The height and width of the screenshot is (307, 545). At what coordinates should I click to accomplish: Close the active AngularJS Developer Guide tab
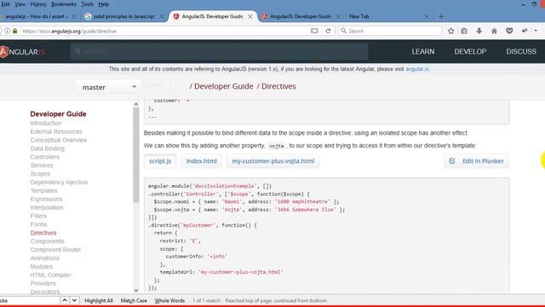pos(250,16)
